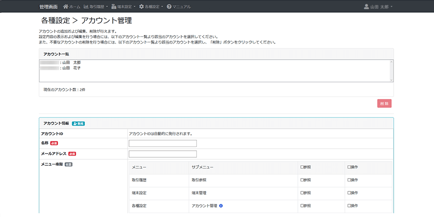Click the home icon in the navbar
Screen dimensions: 434x217
coord(65,6)
